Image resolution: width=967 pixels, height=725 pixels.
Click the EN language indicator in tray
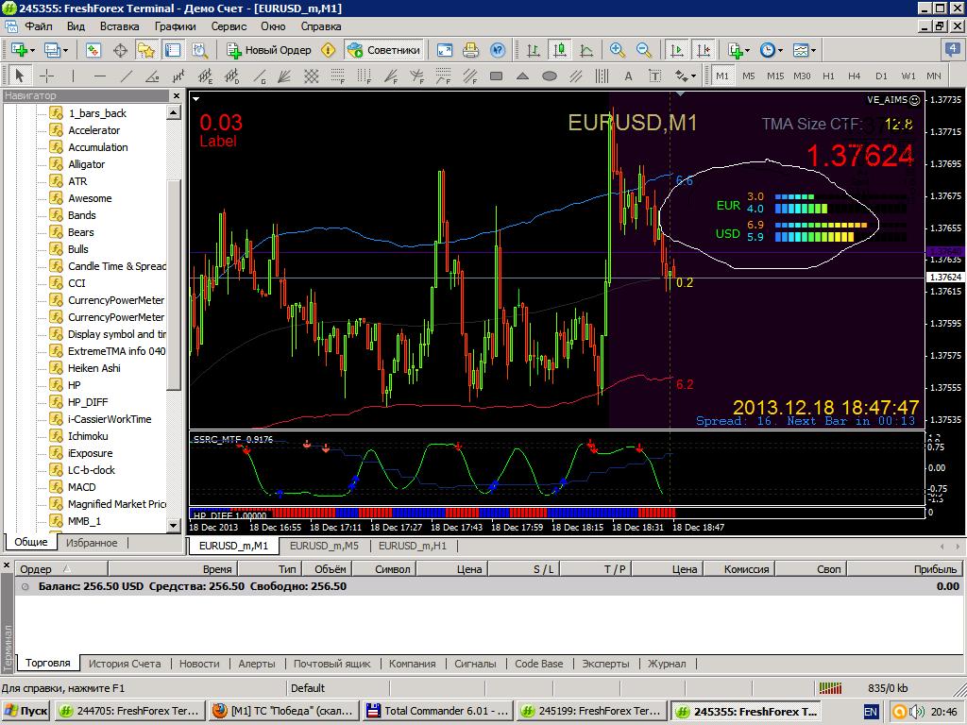[870, 712]
